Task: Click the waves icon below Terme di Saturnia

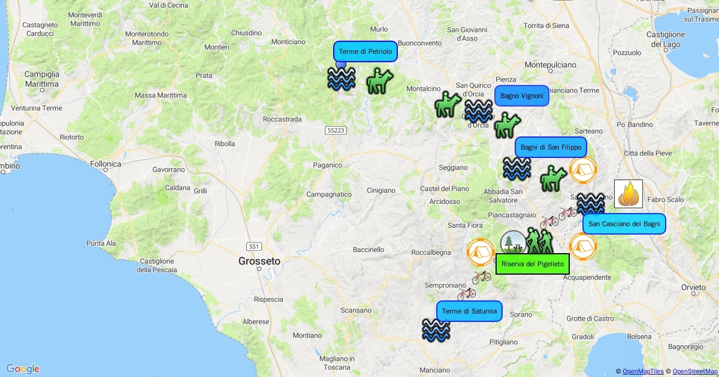Action: [436, 330]
